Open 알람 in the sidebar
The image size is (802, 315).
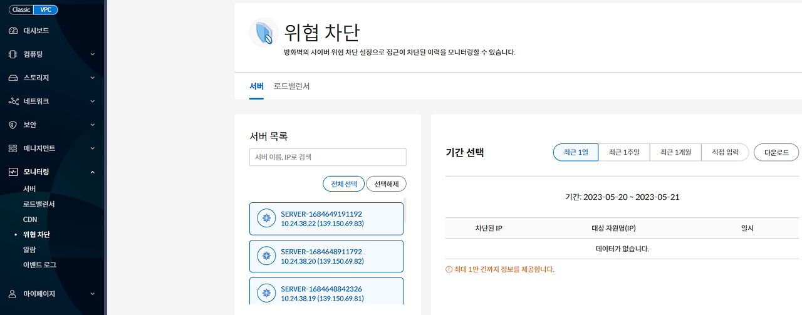29,250
